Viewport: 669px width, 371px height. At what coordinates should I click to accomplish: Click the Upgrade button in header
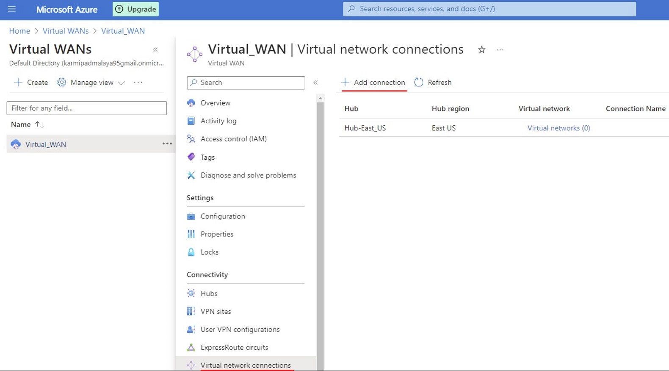coord(135,9)
